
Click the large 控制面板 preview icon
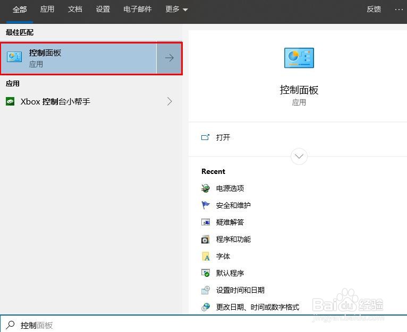click(x=299, y=58)
